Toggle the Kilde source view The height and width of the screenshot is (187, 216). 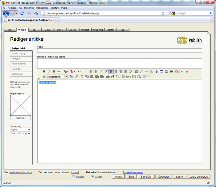(x=126, y=77)
